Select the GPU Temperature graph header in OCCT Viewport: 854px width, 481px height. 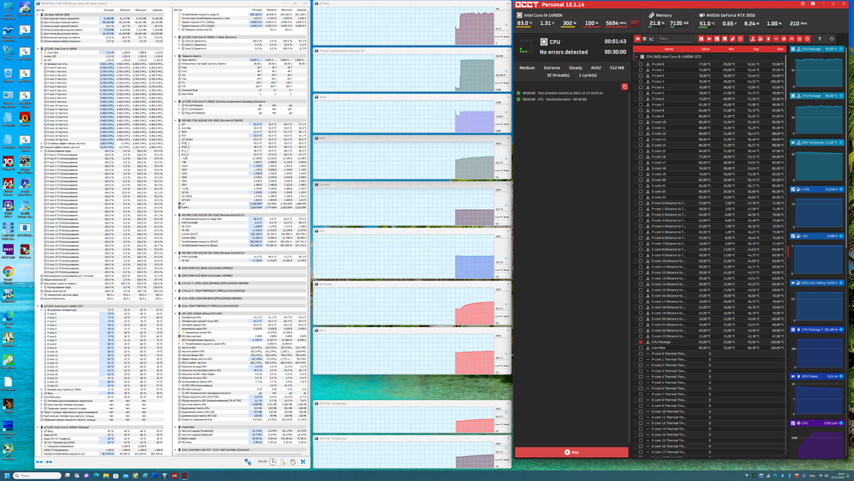[x=817, y=143]
